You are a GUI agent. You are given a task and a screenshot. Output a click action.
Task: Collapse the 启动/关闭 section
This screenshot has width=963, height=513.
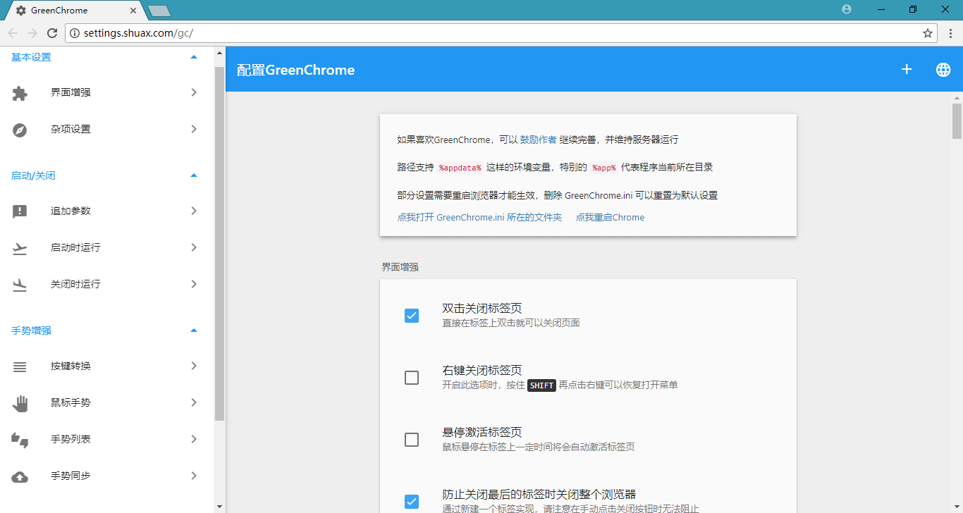(x=193, y=175)
